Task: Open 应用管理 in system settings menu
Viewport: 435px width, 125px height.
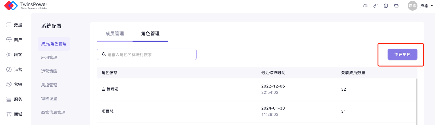Action: click(x=49, y=57)
